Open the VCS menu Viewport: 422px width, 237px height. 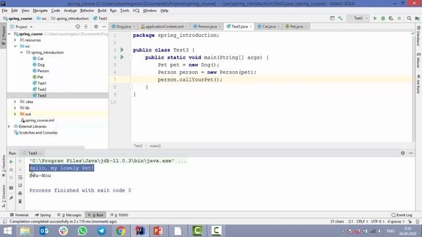(136, 11)
